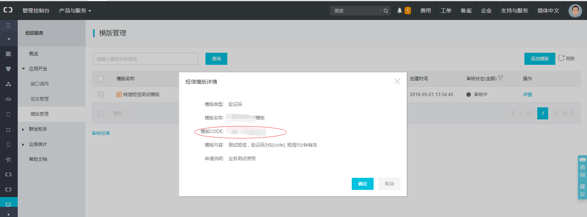Open the notification bell icon
The image size is (587, 217).
coord(400,11)
